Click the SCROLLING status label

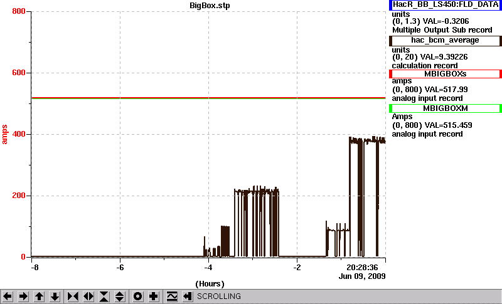click(218, 296)
